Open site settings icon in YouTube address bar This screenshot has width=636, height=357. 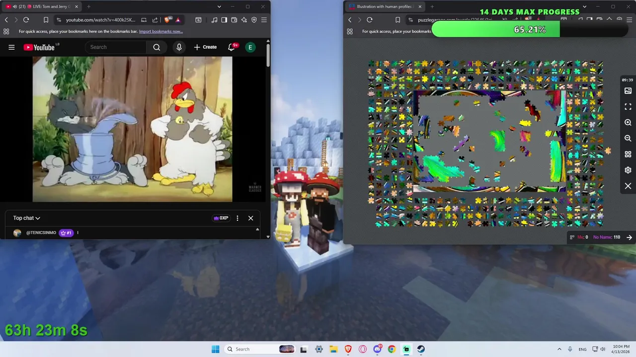(59, 20)
